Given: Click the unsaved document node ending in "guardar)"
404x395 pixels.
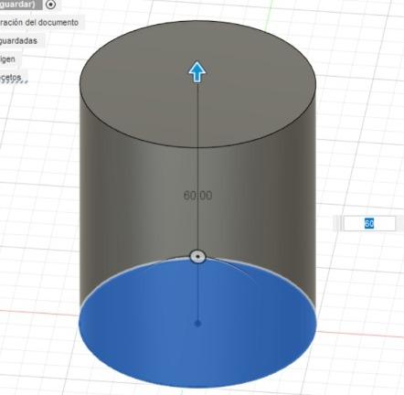Looking at the screenshot, I should coord(17,5).
